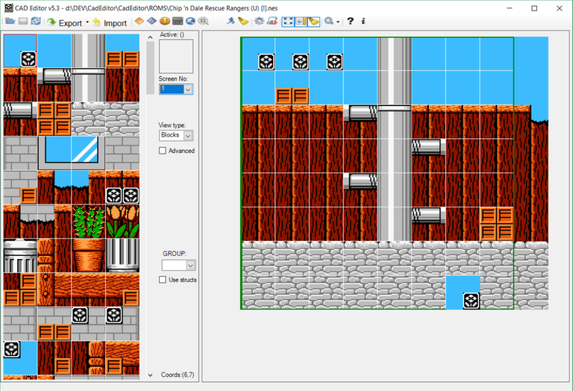Click the open folder icon in toolbar
Viewport: 573px width, 391px height.
[x=10, y=22]
